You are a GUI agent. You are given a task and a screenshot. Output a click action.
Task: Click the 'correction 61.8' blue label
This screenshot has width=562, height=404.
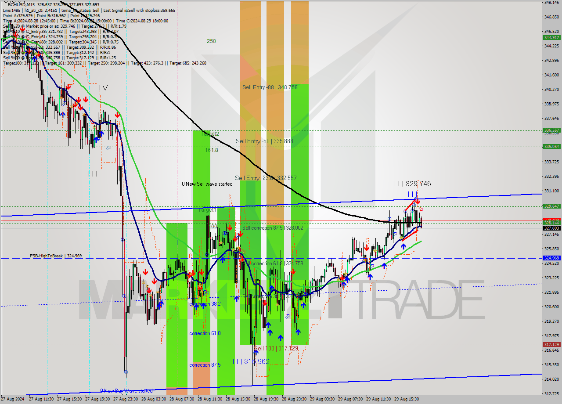(205, 333)
